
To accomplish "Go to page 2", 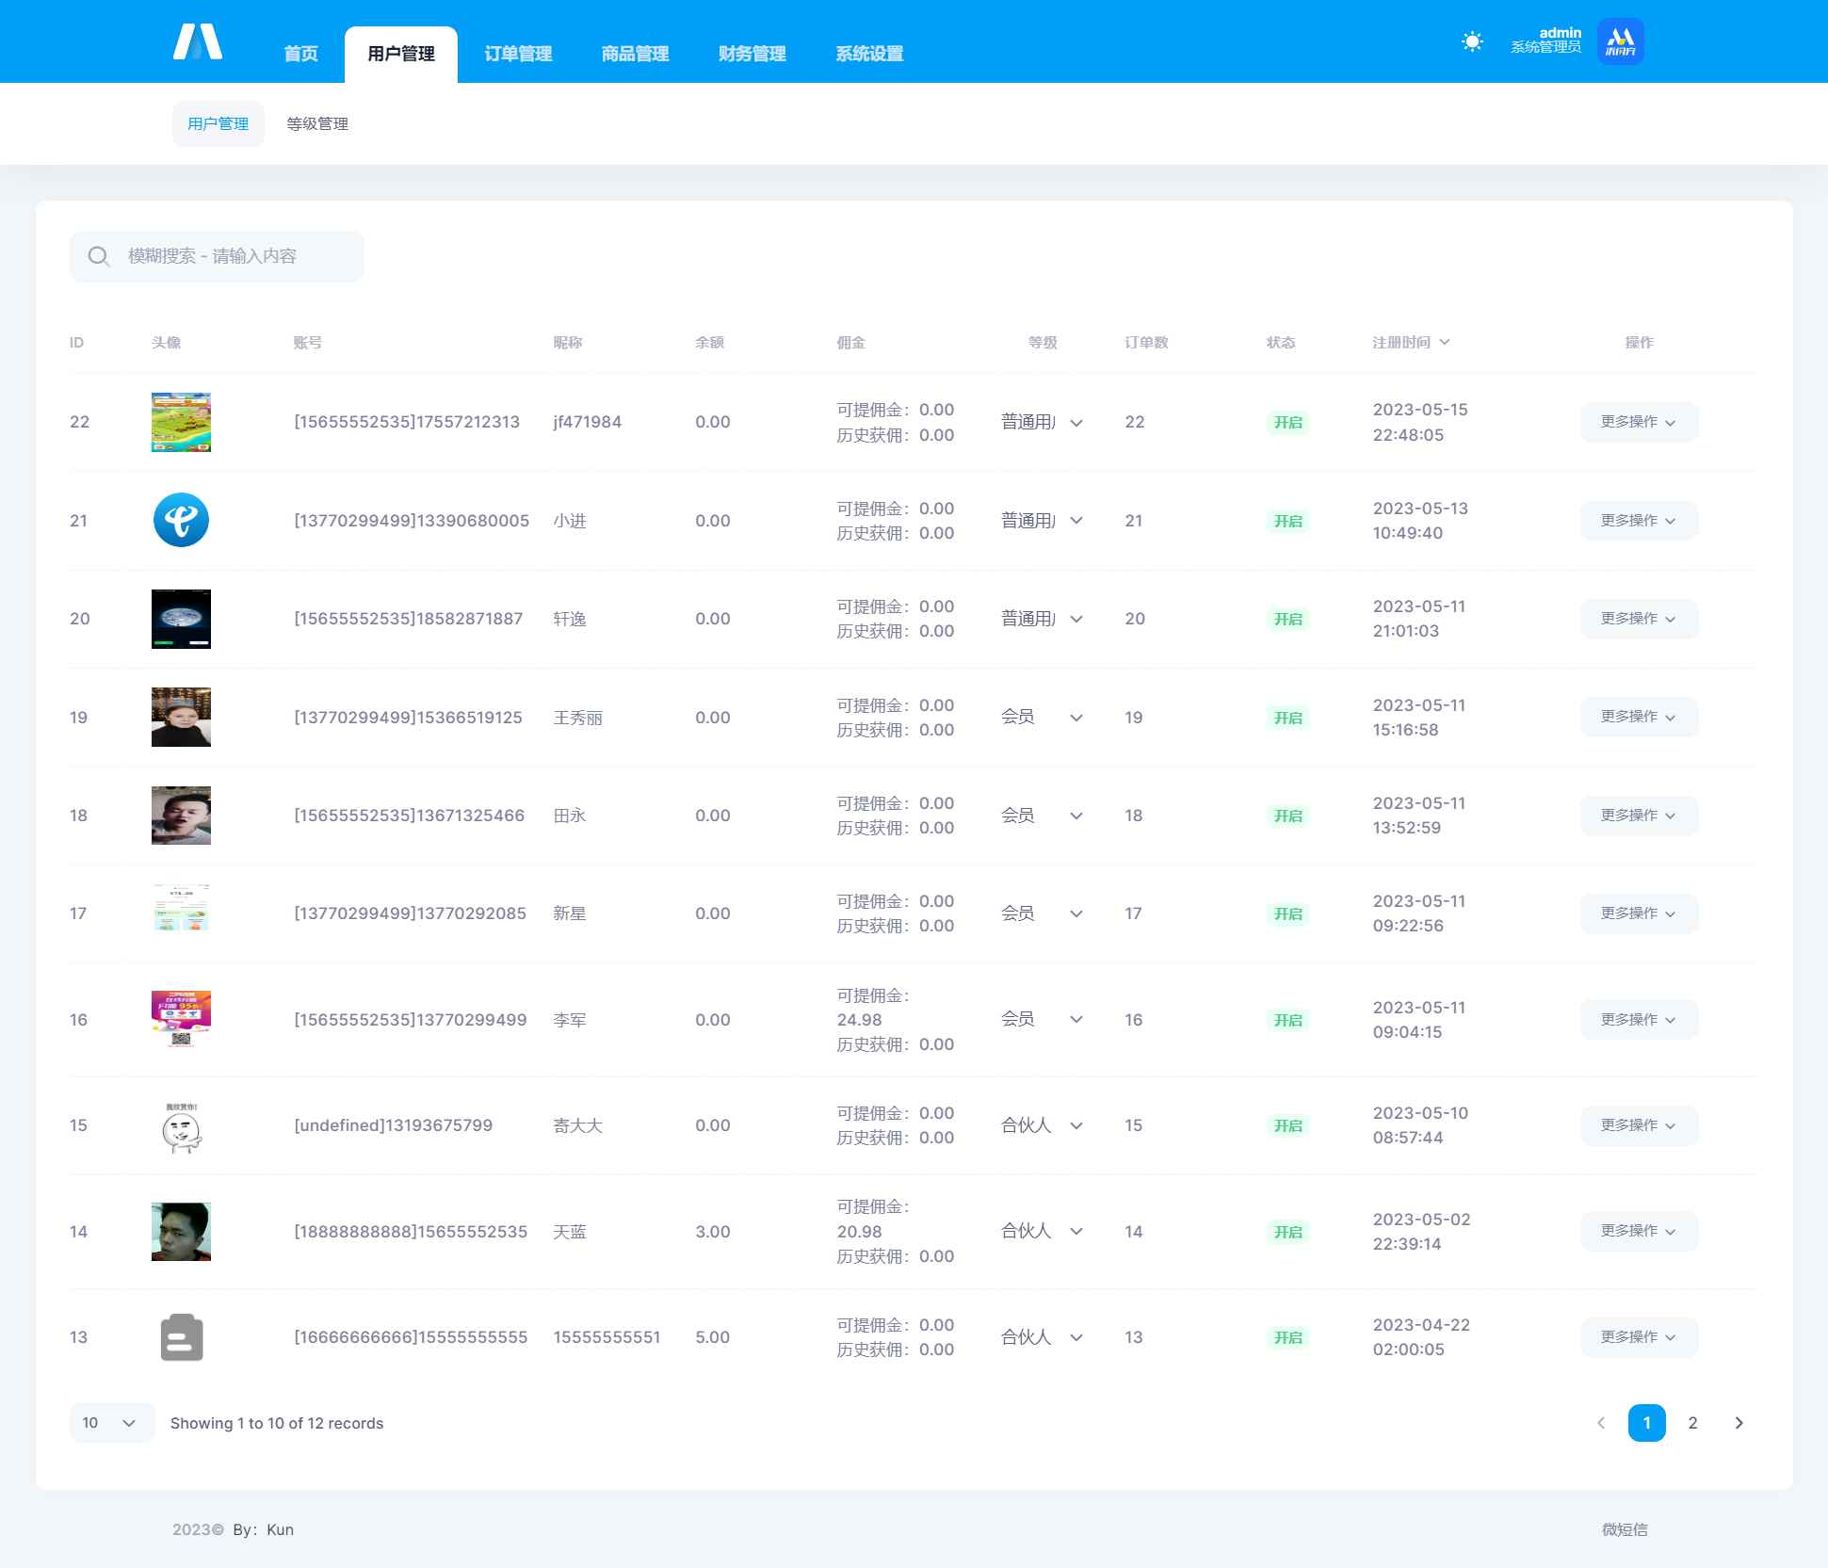I will point(1692,1423).
